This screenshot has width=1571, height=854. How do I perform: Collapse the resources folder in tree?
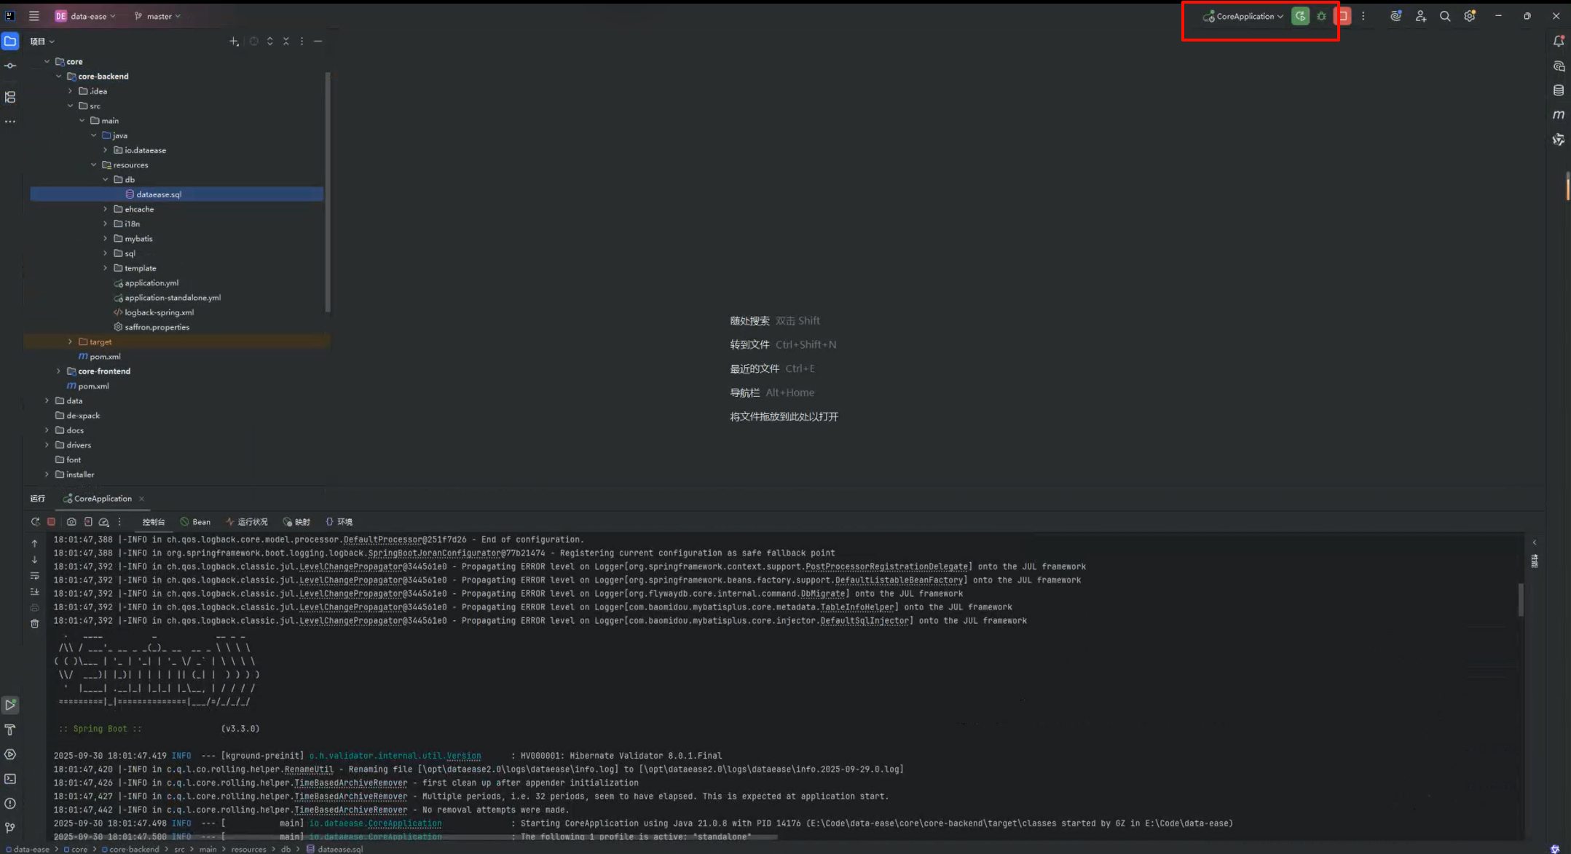[94, 165]
